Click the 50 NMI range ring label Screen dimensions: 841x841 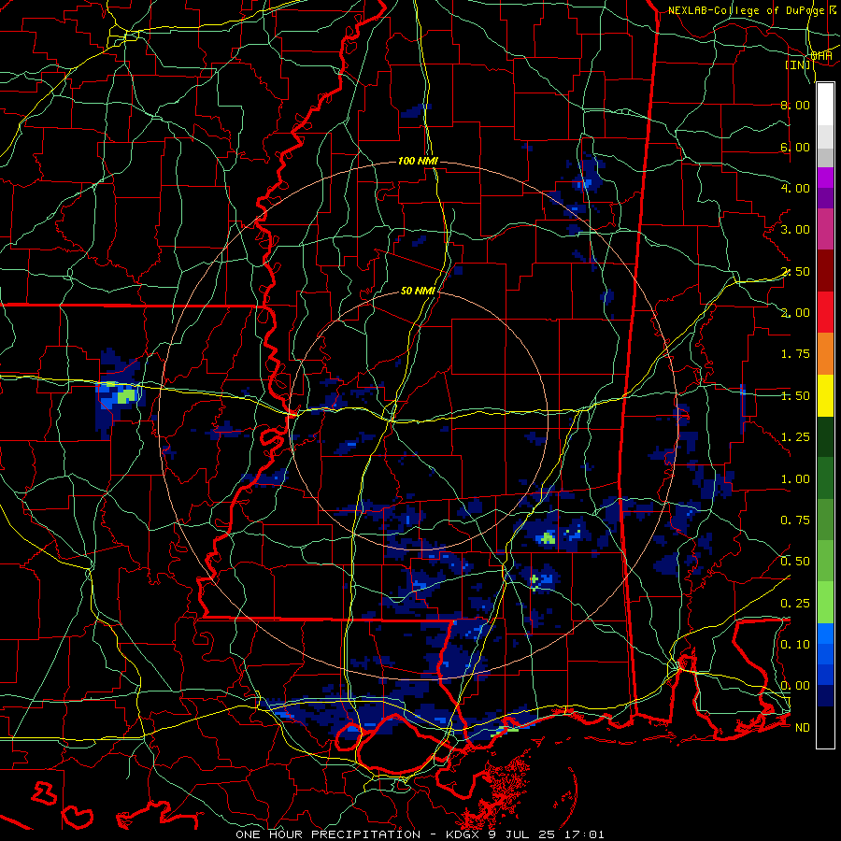[418, 291]
